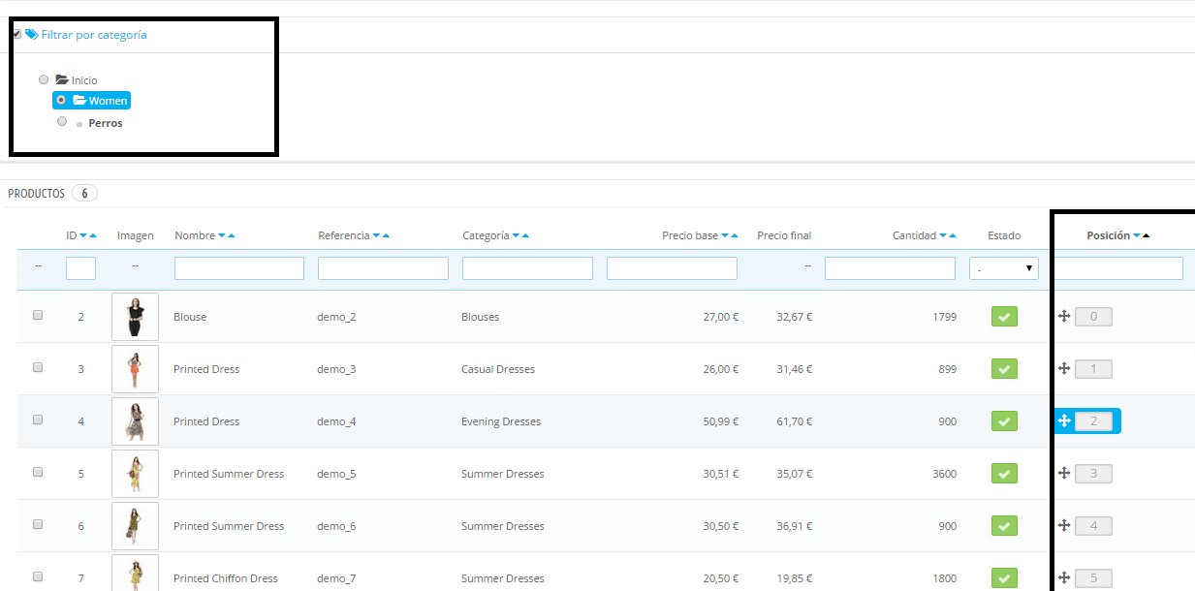Select the checkbox for product ID 3
1195x591 pixels.
[x=38, y=368]
